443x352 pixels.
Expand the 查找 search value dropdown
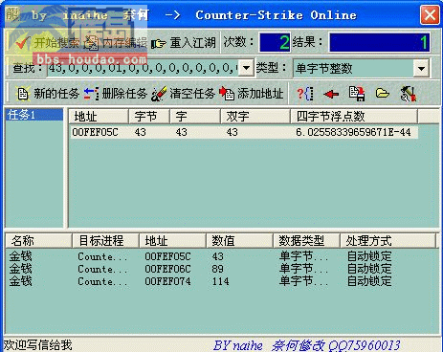(x=246, y=68)
